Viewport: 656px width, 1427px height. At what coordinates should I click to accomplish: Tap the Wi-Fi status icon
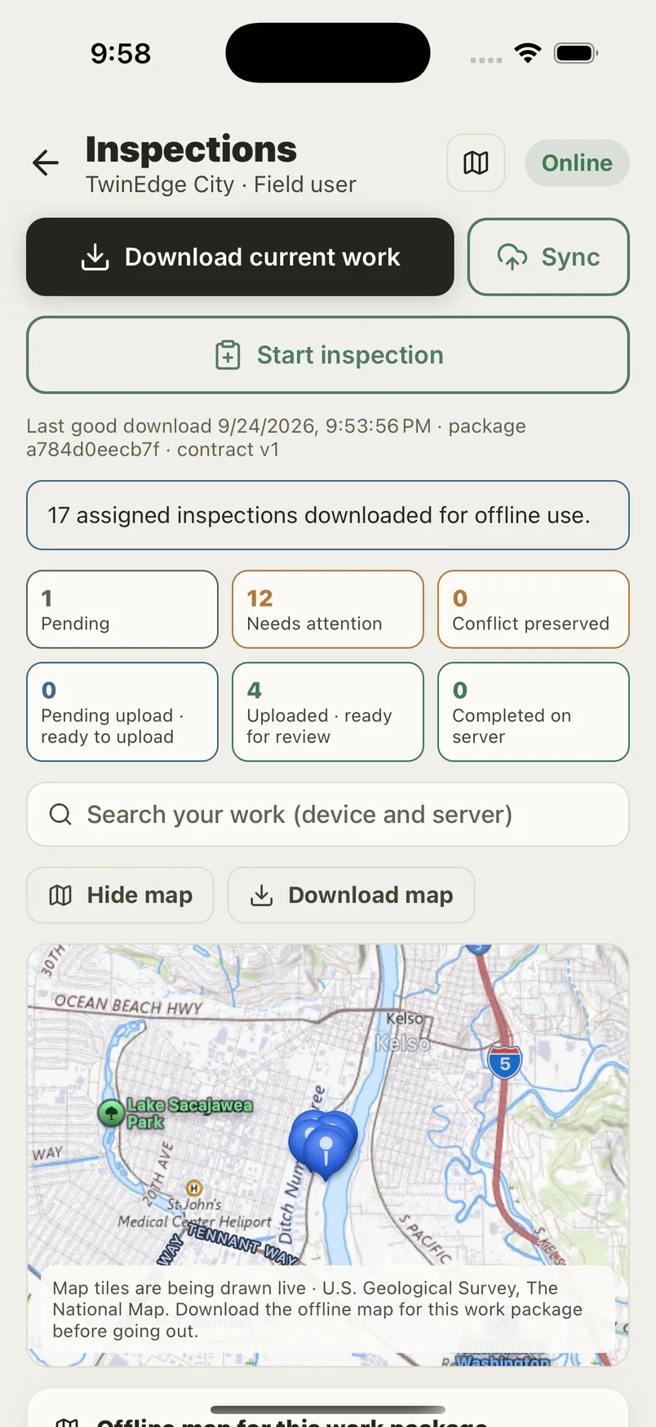pos(528,54)
